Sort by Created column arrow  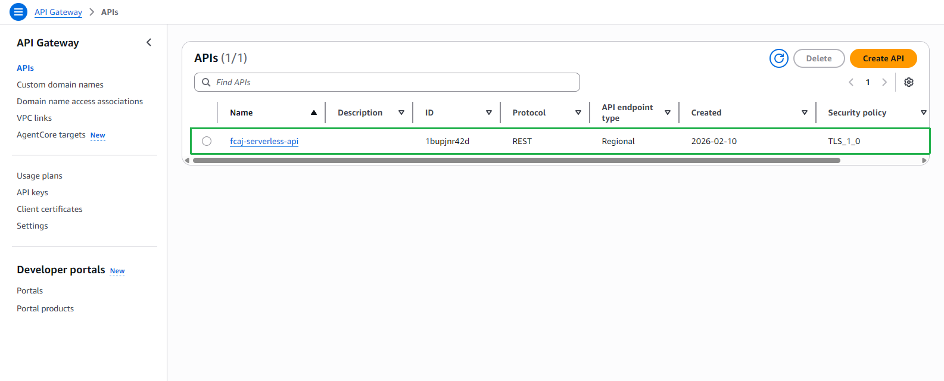pyautogui.click(x=805, y=113)
